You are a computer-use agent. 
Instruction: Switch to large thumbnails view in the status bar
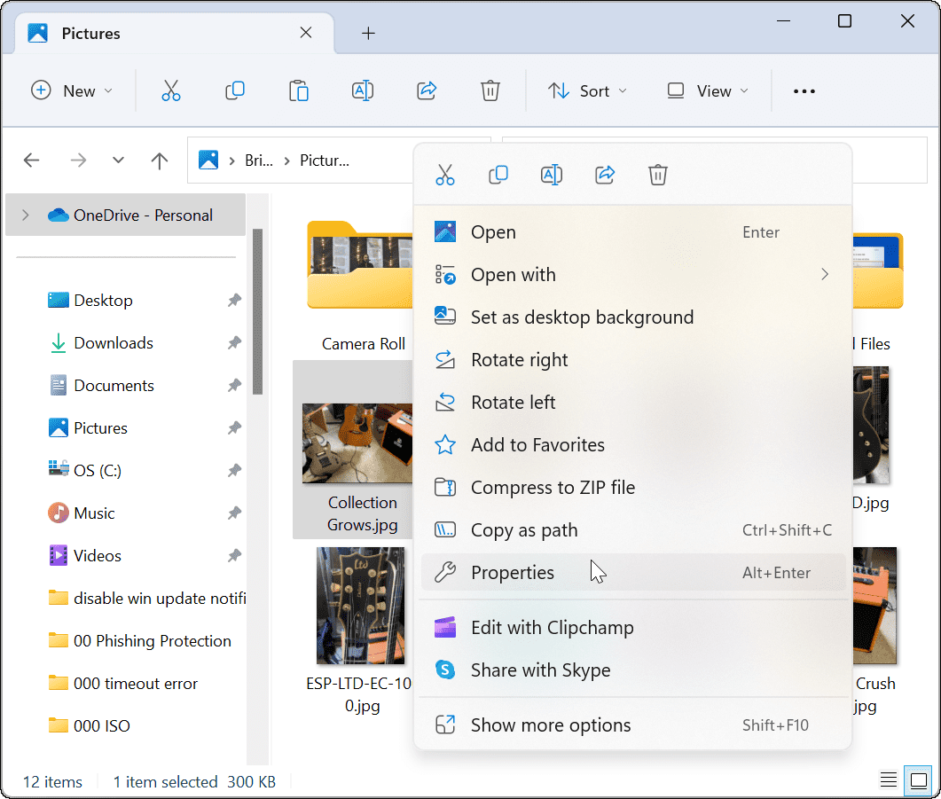pyautogui.click(x=918, y=780)
